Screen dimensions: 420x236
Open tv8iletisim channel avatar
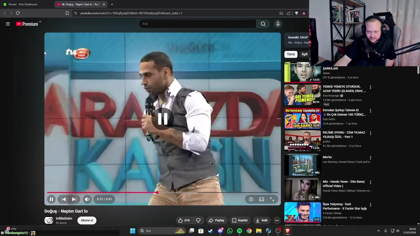point(49,221)
